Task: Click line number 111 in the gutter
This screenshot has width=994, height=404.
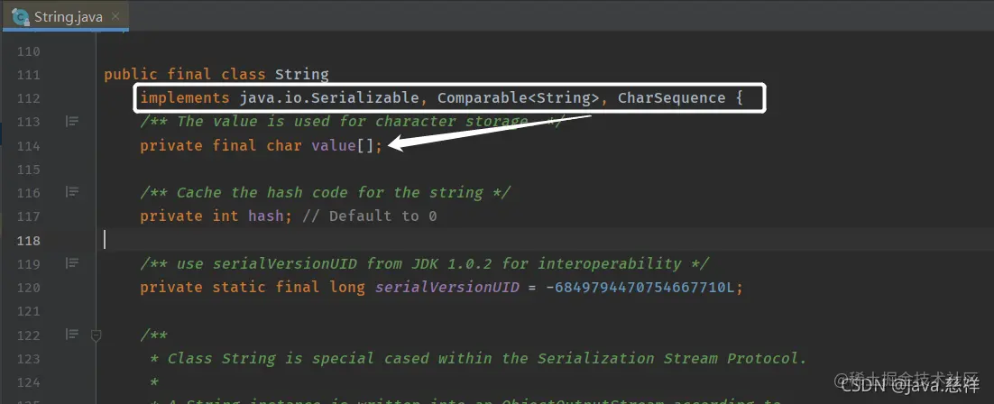Action: tap(28, 75)
